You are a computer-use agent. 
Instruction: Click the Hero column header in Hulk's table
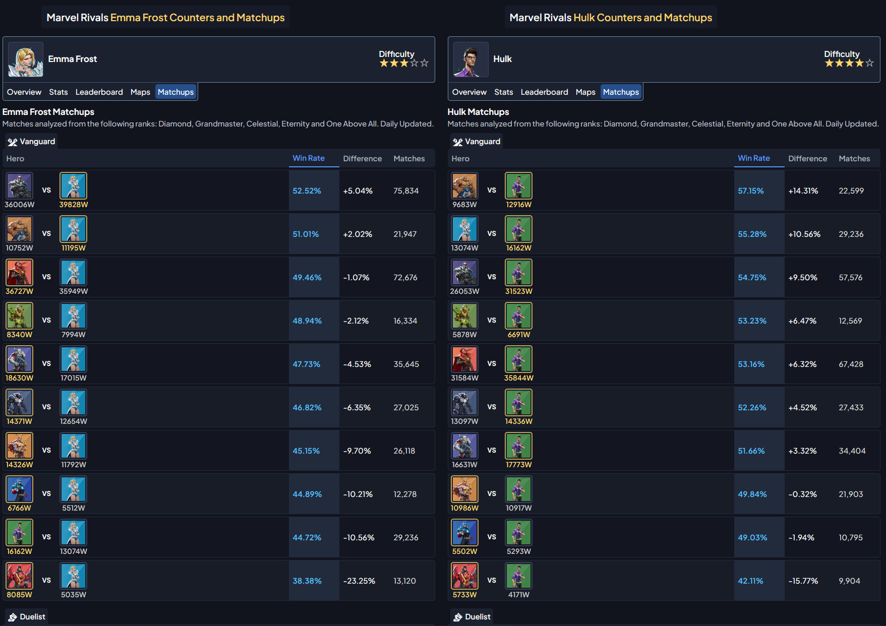click(460, 159)
